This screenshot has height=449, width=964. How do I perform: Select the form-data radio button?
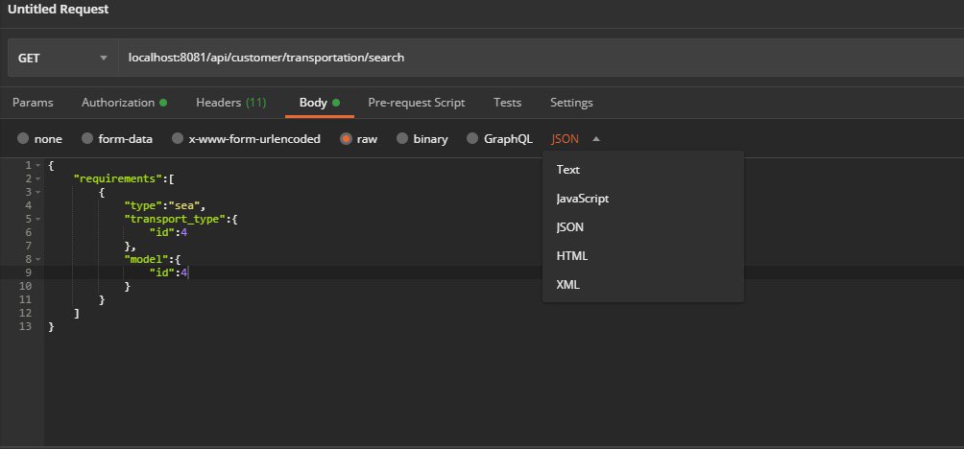[x=87, y=139]
